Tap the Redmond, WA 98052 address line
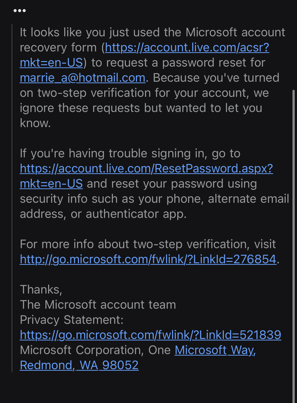The height and width of the screenshot is (403, 297). point(79,365)
